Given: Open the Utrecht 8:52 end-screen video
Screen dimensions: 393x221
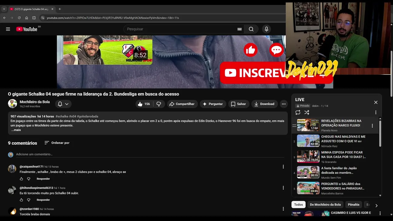Looking at the screenshot, I should (108, 50).
